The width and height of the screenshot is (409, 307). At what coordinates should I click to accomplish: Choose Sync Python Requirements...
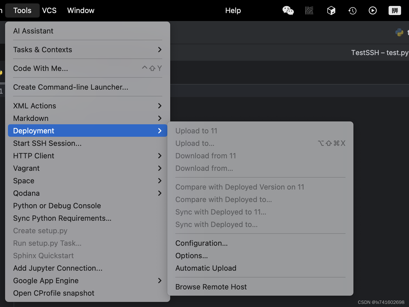click(88, 218)
